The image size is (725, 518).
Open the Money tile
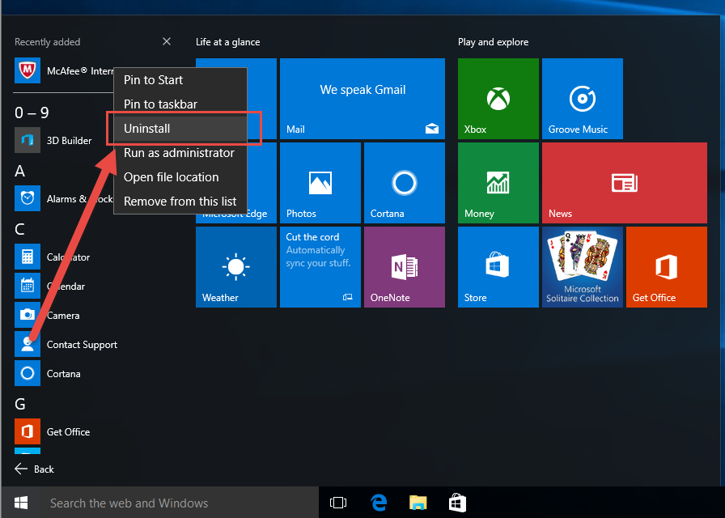(498, 183)
